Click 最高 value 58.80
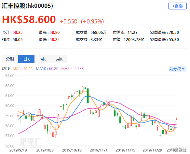The width and height of the screenshot is (190, 154). (x=55, y=33)
